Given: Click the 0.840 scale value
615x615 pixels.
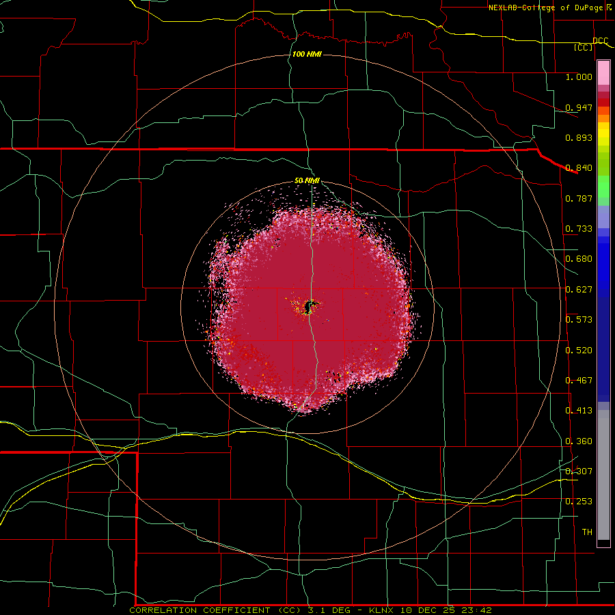Looking at the screenshot, I should [x=579, y=168].
